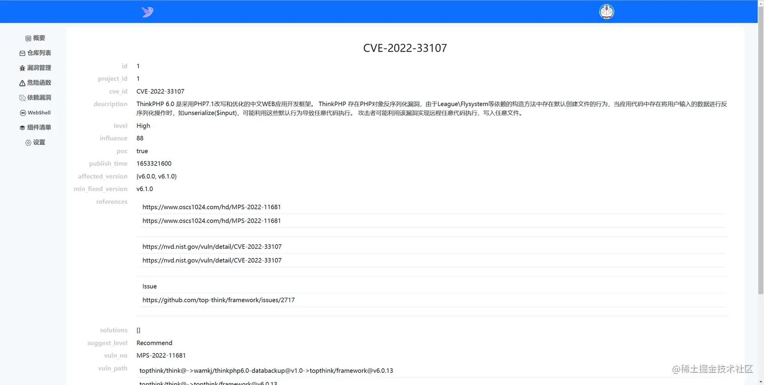
Task: Click the Issue reference title
Action: pos(150,286)
